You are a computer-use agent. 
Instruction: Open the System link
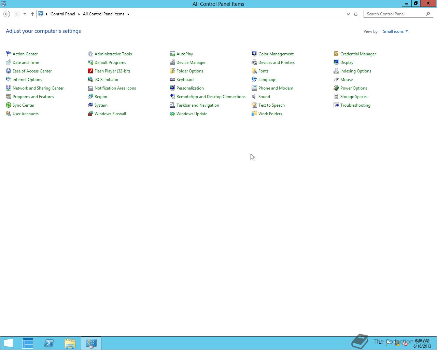click(x=101, y=105)
